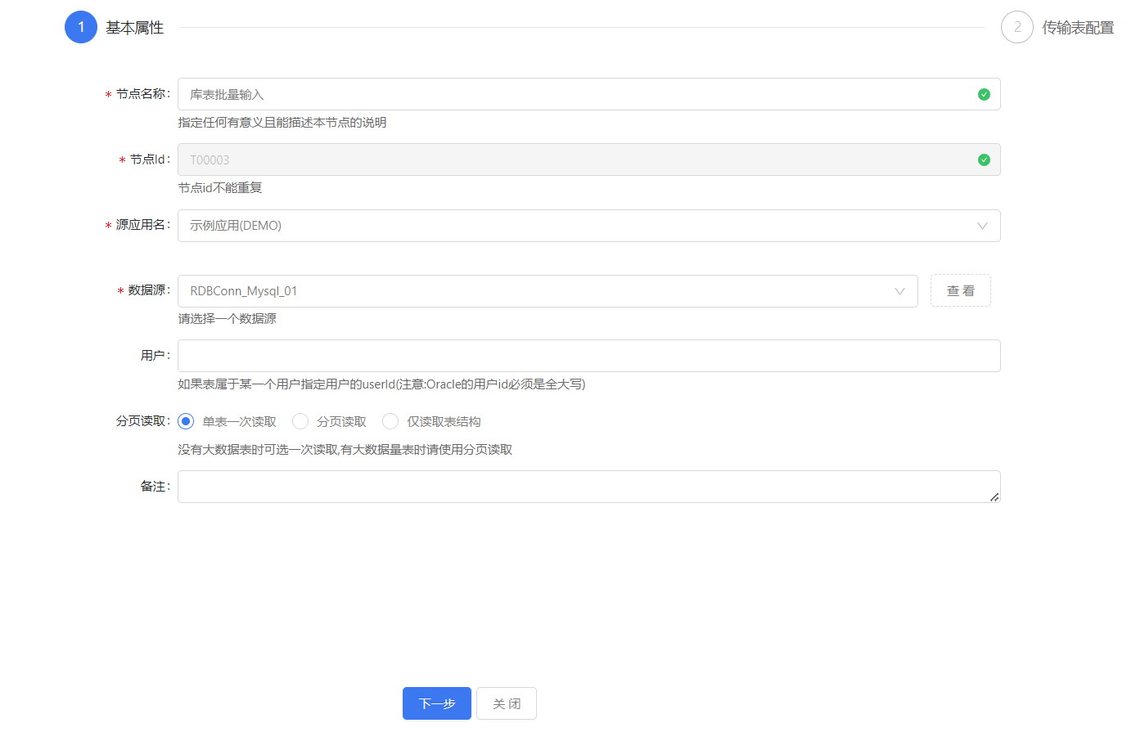Click the 备注 text area

(x=581, y=486)
